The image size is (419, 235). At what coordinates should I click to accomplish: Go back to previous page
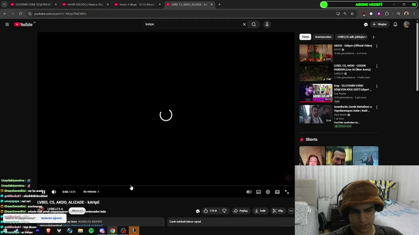(x=5, y=14)
